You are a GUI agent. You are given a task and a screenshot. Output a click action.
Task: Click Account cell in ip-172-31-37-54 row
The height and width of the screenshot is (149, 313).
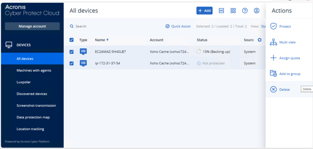click(169, 64)
